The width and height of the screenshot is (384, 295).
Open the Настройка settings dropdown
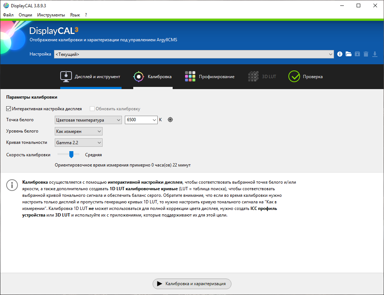pyautogui.click(x=194, y=54)
